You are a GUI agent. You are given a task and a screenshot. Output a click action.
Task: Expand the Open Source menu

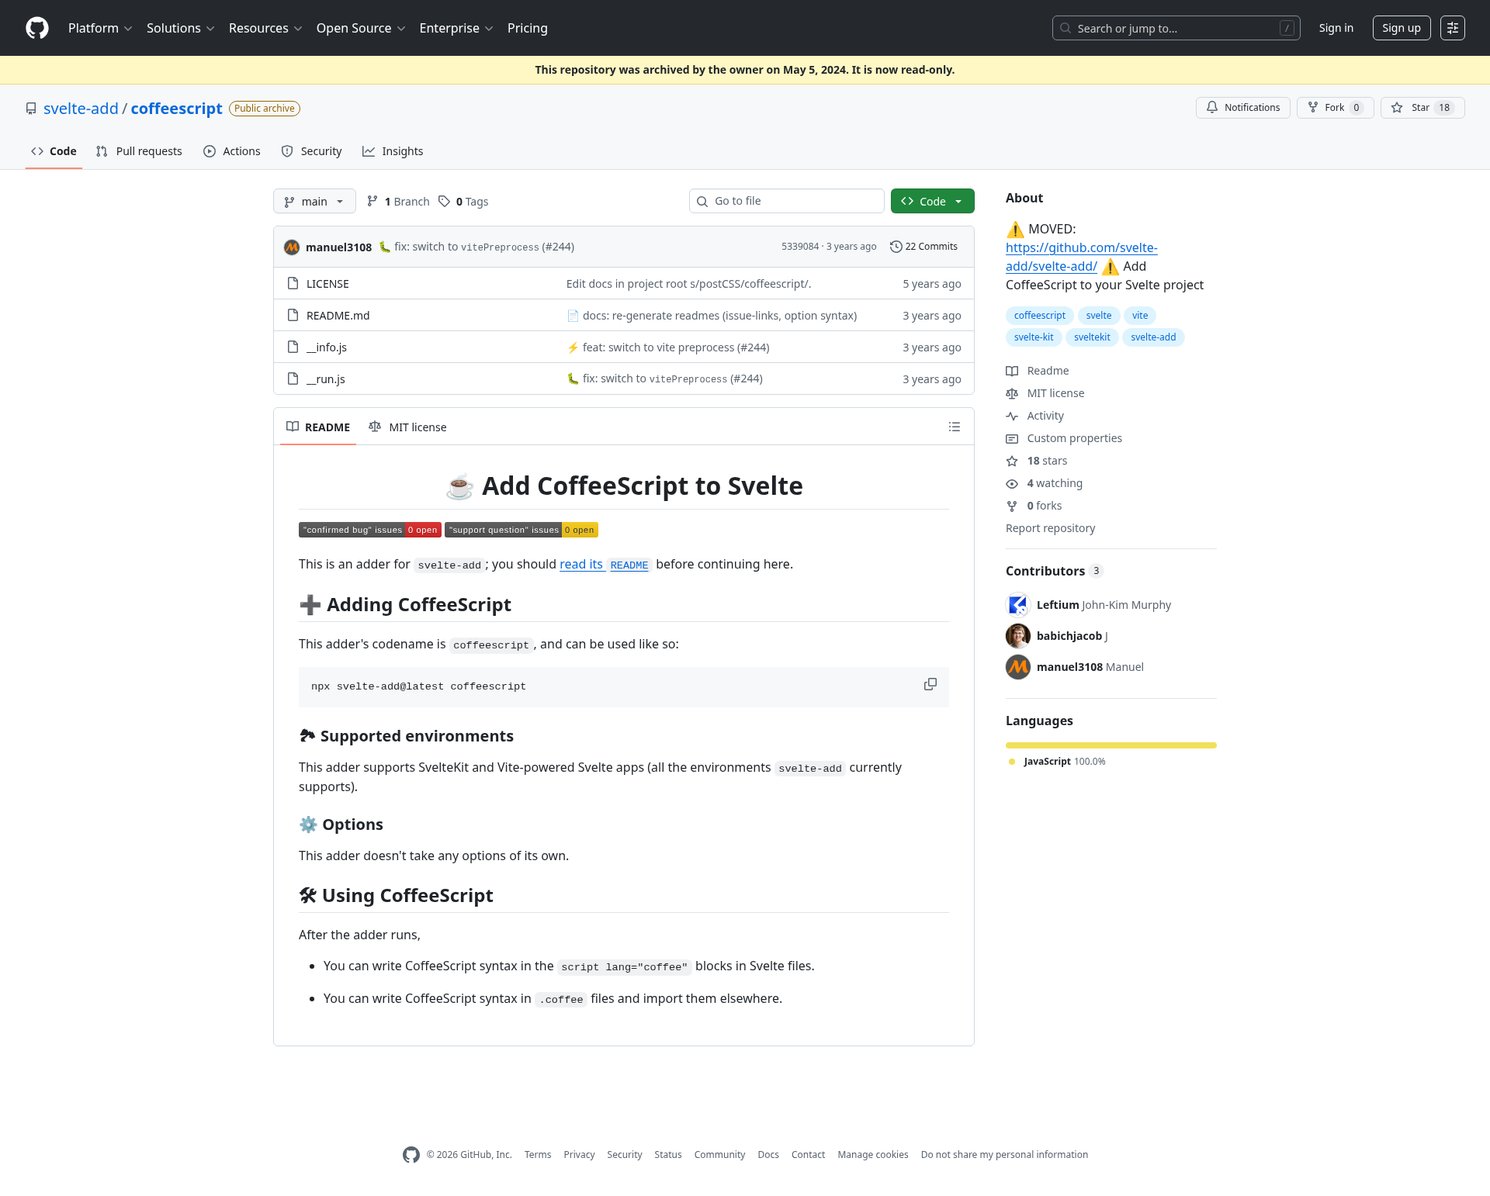(x=361, y=28)
